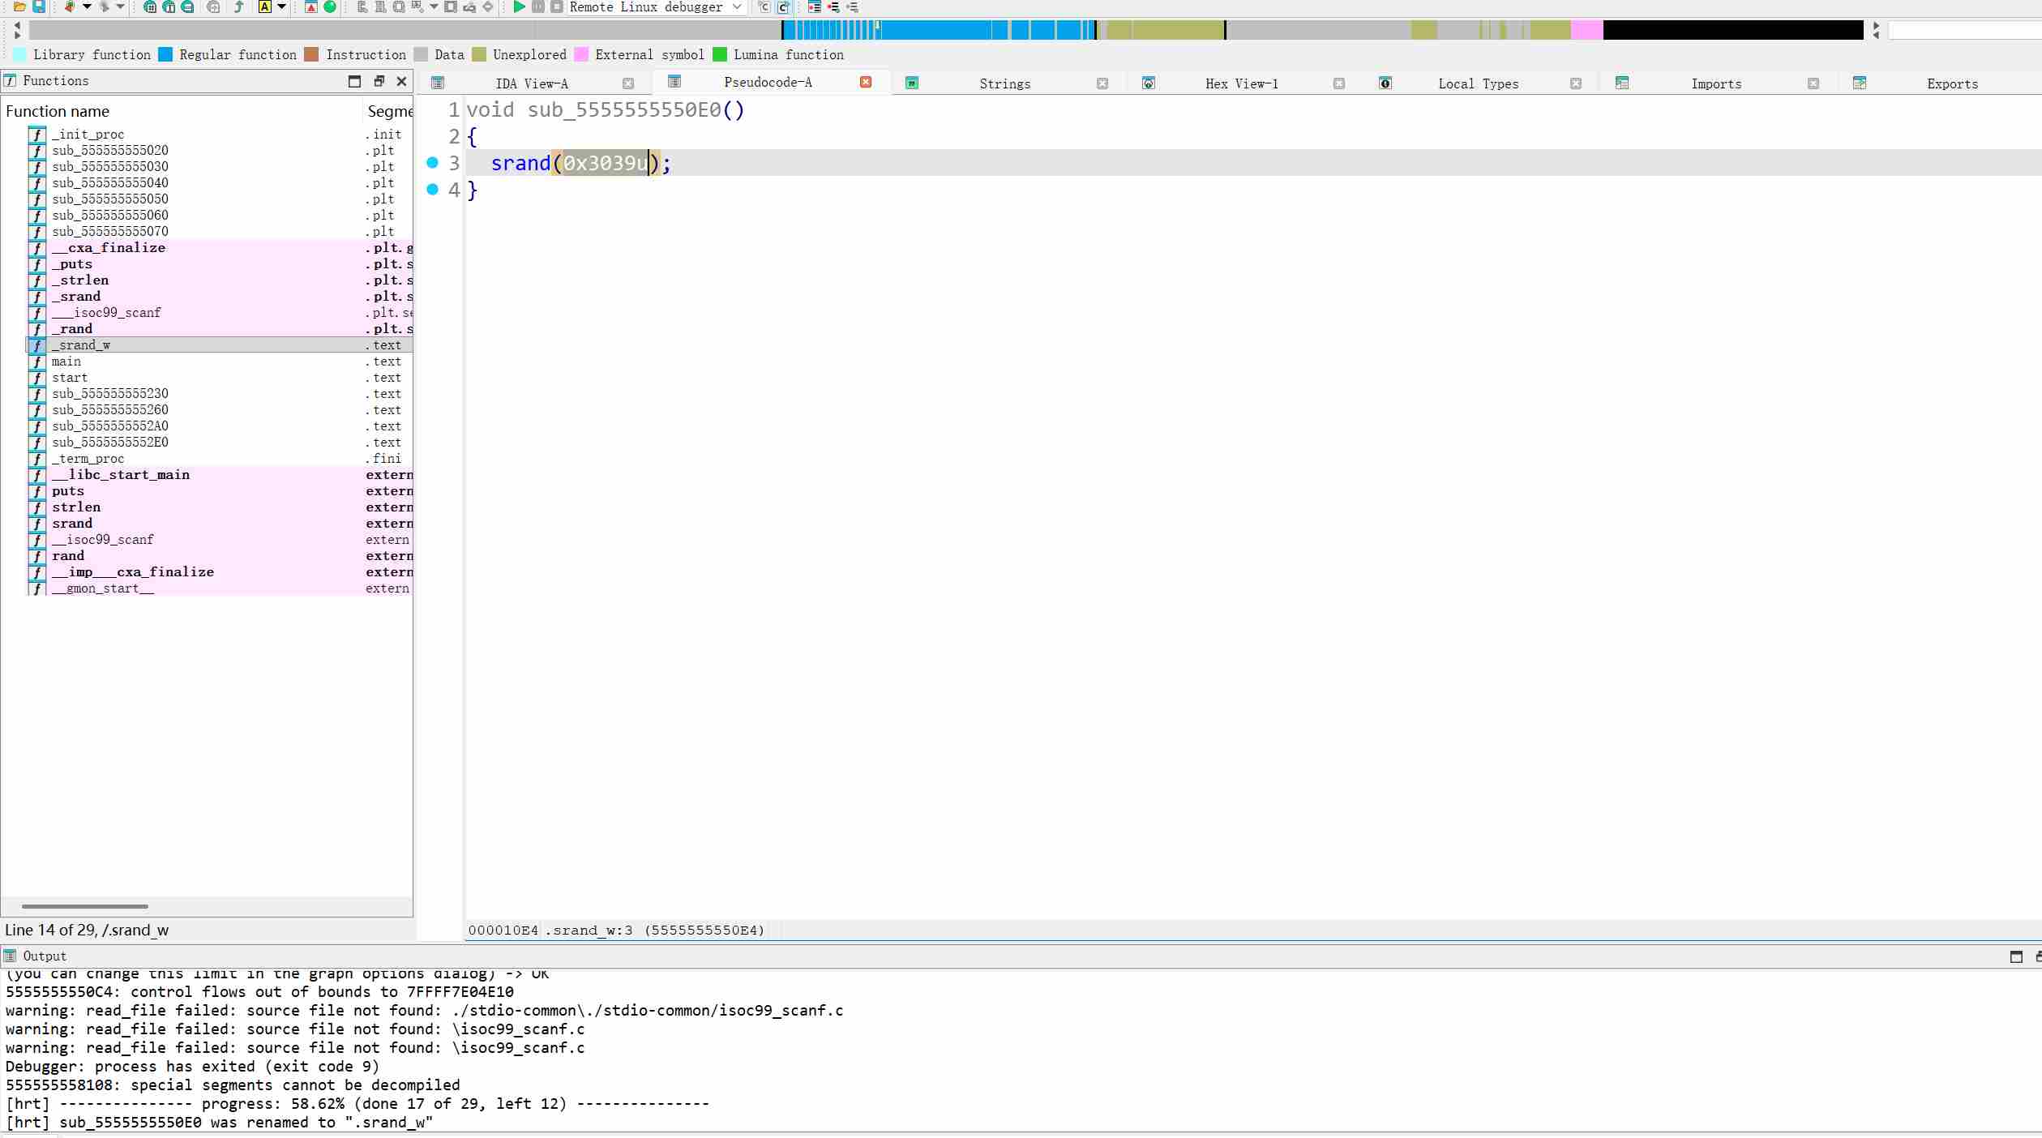Click the yellow A text icon
This screenshot has width=2042, height=1138.
tap(265, 6)
